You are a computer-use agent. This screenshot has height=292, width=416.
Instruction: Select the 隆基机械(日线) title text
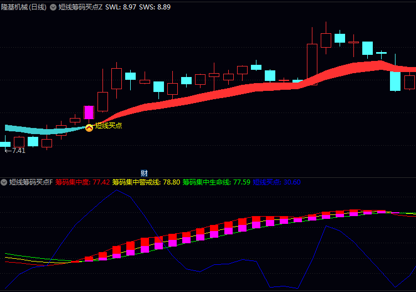pyautogui.click(x=24, y=7)
